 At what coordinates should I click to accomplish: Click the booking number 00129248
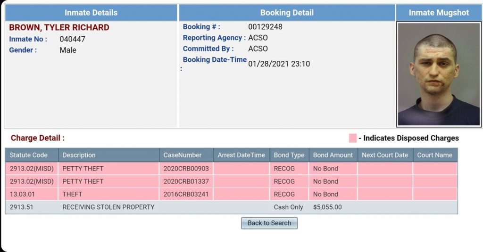(265, 27)
